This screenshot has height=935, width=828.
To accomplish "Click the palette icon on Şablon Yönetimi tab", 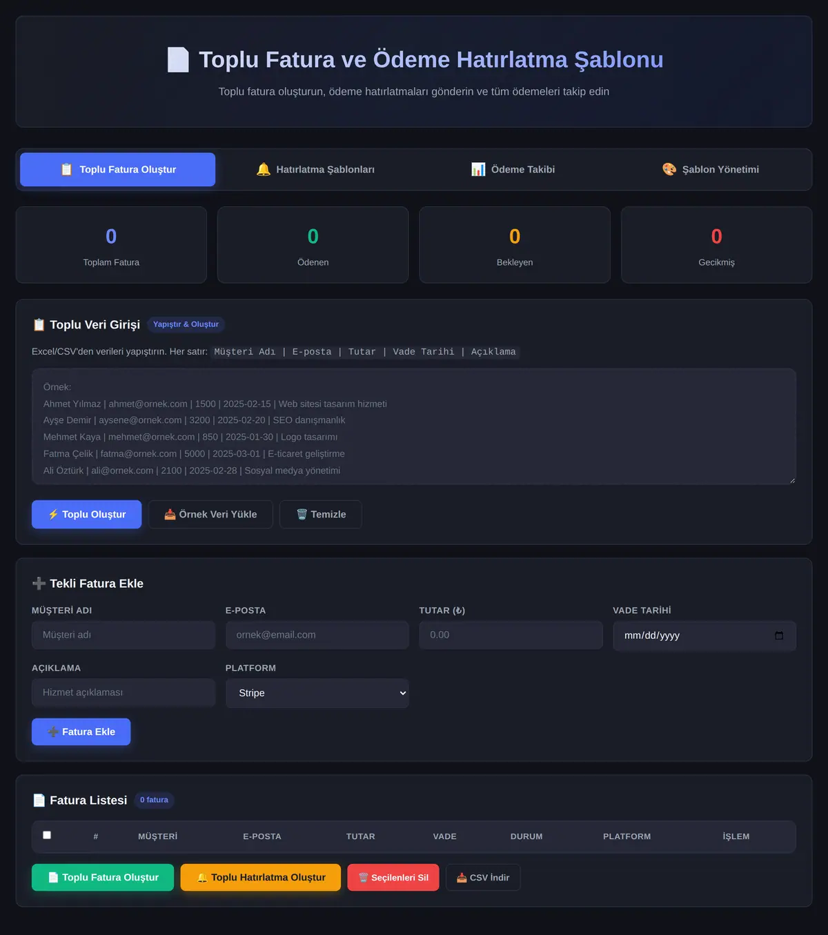I will (669, 170).
